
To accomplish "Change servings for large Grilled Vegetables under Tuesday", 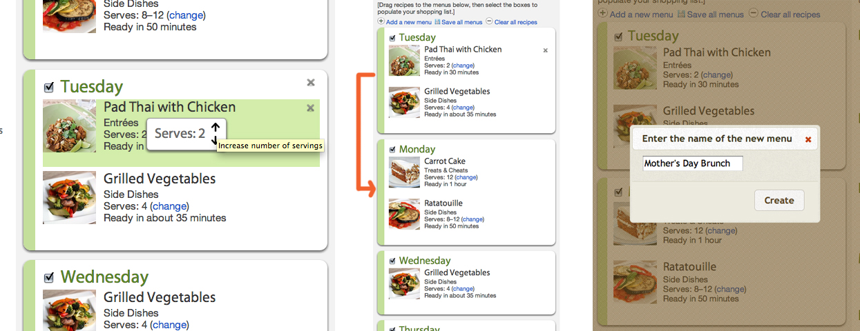I will click(169, 206).
